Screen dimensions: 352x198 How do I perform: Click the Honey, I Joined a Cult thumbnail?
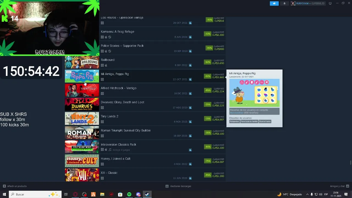coord(82,161)
